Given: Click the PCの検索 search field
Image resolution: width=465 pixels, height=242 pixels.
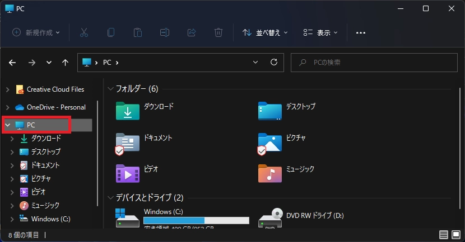Looking at the screenshot, I should pyautogui.click(x=374, y=63).
